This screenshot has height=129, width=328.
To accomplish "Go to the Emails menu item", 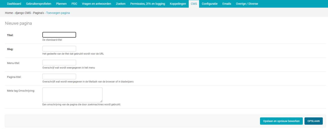I will 227,4.
